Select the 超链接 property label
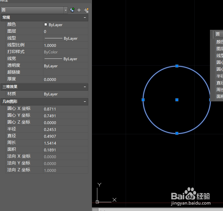223x211 pixels. click(x=14, y=72)
